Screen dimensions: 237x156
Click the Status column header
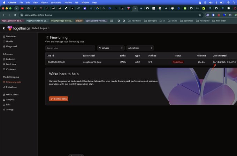[x=178, y=56]
